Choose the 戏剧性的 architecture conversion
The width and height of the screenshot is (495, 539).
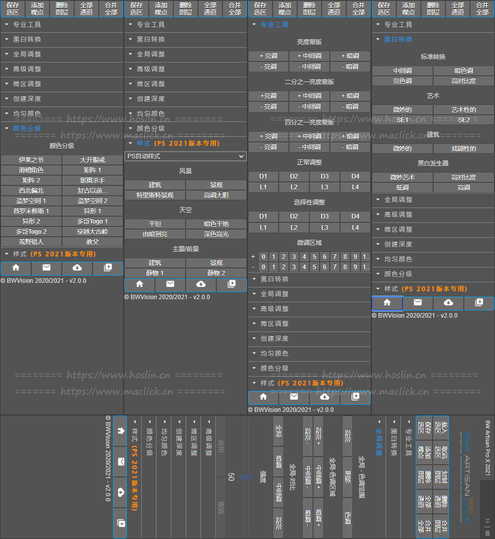pyautogui.click(x=463, y=149)
